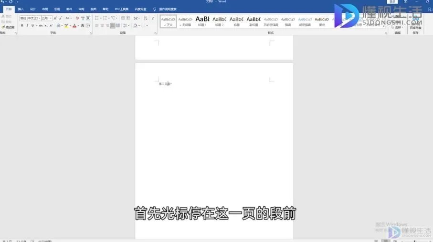Toggle underline formatting
Viewport: 433px width, 242px height.
[32, 25]
